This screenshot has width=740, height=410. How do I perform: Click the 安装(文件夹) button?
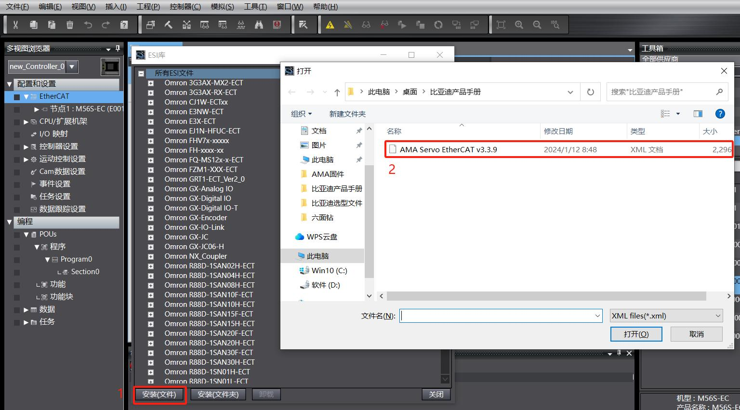(x=218, y=395)
